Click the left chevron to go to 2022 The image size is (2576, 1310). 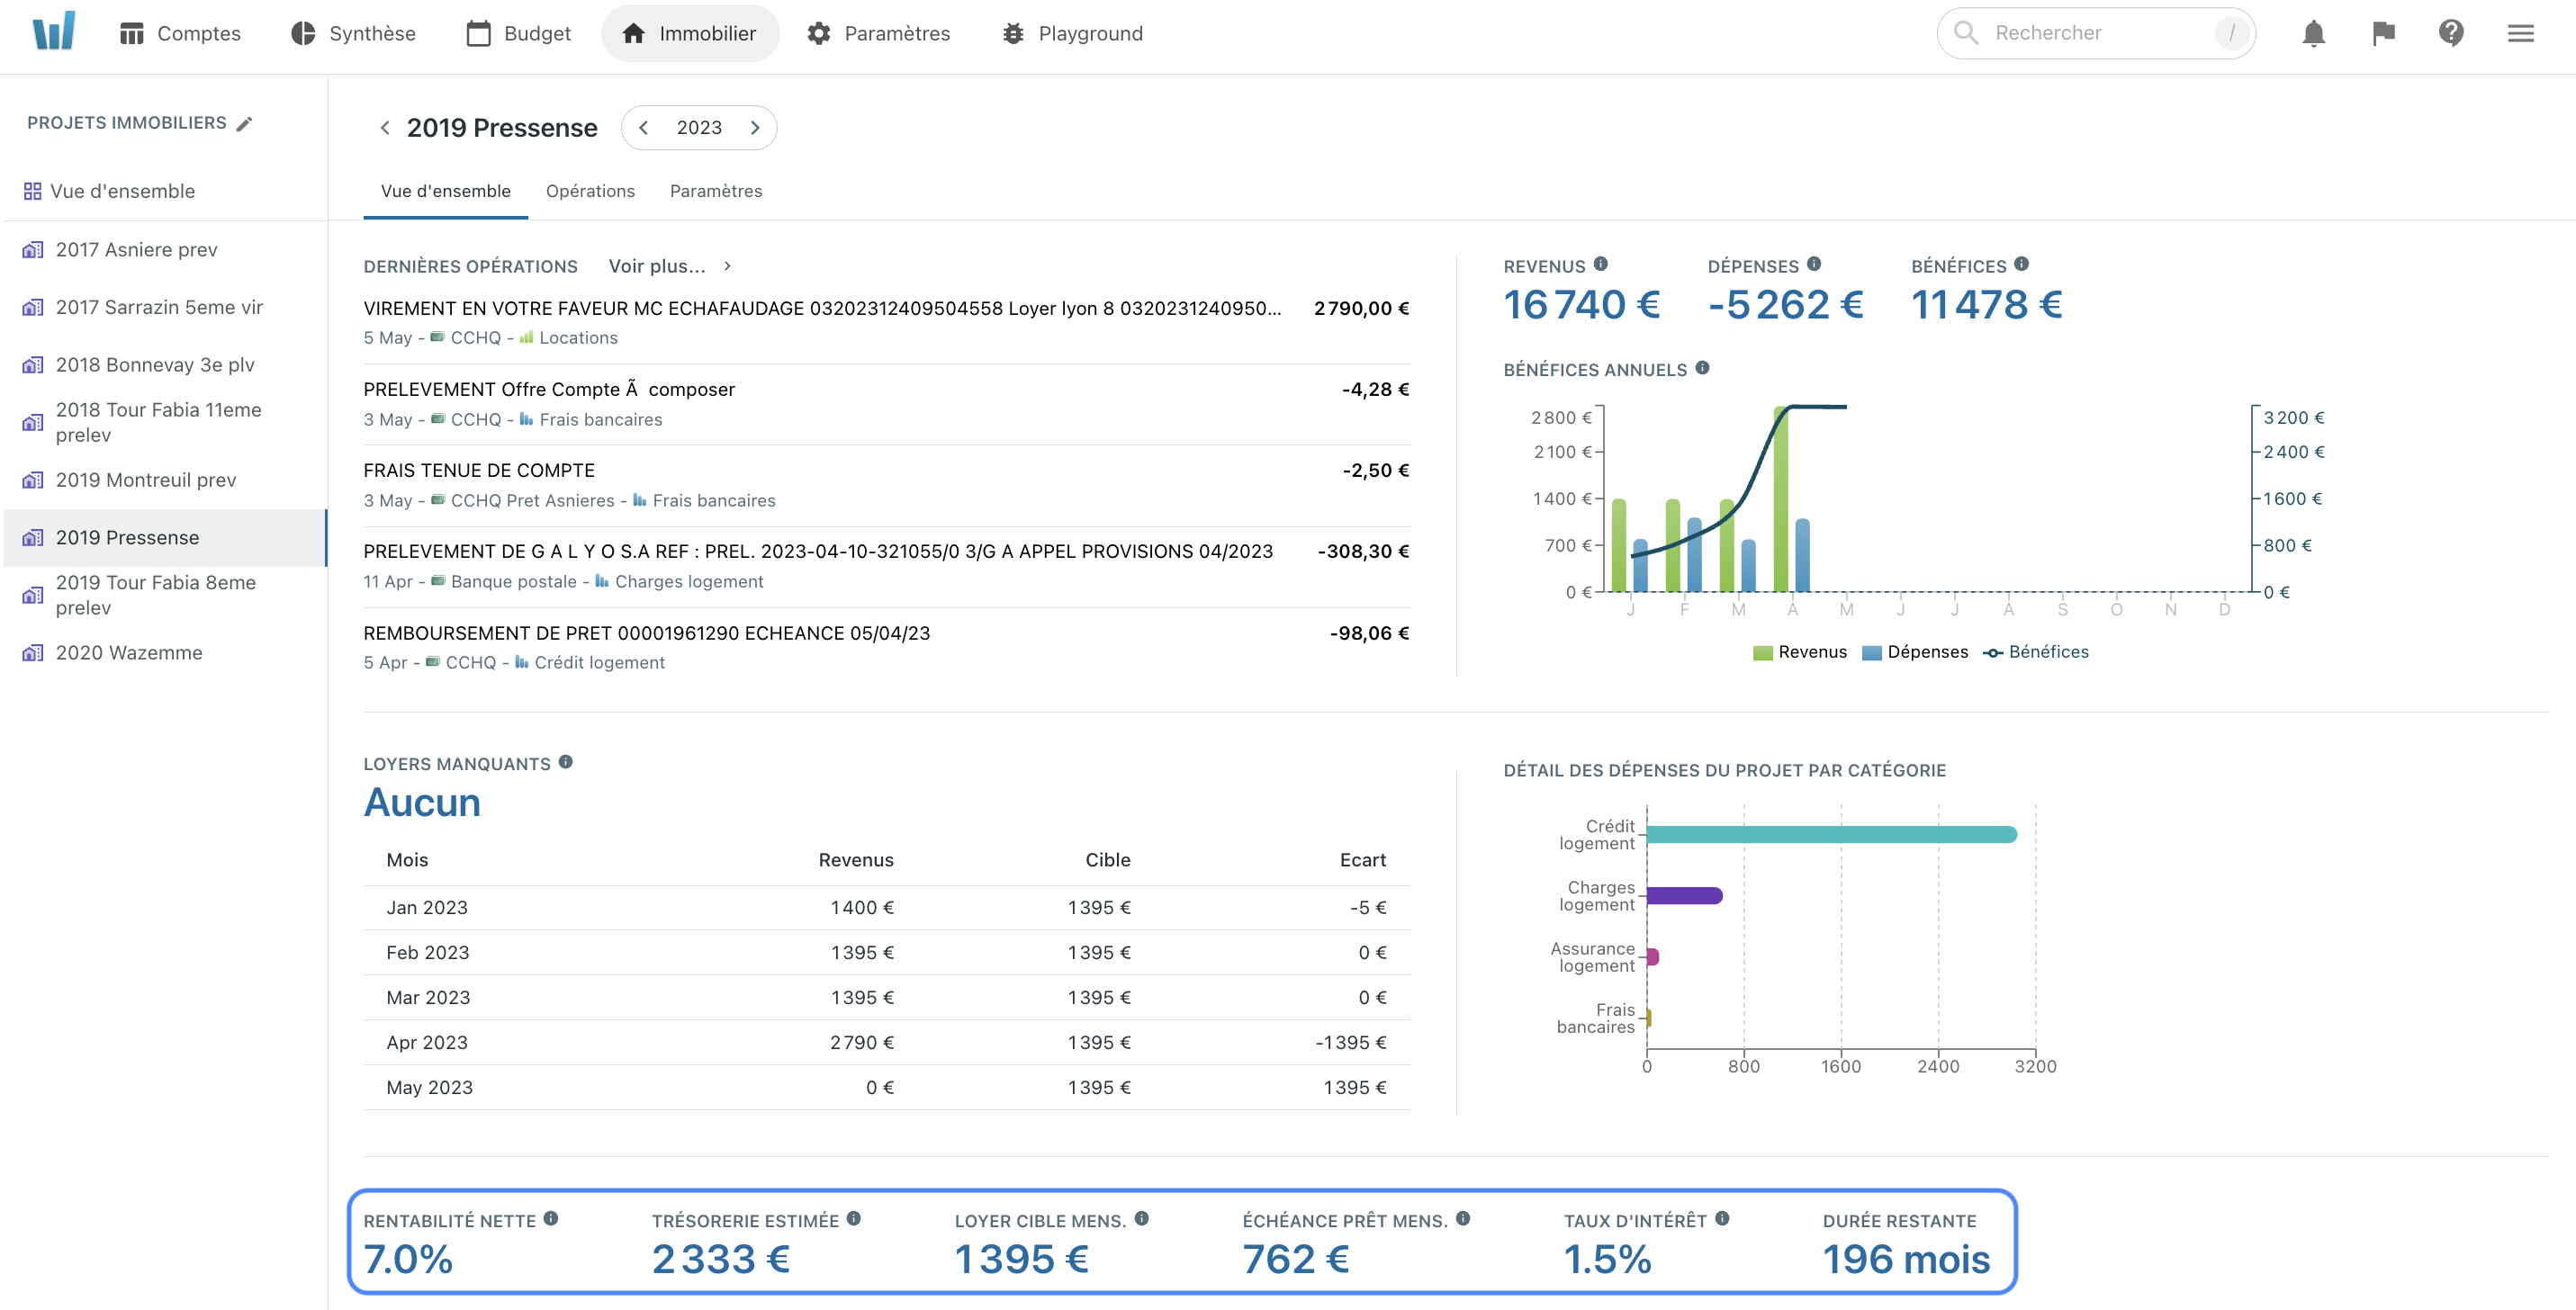[643, 128]
